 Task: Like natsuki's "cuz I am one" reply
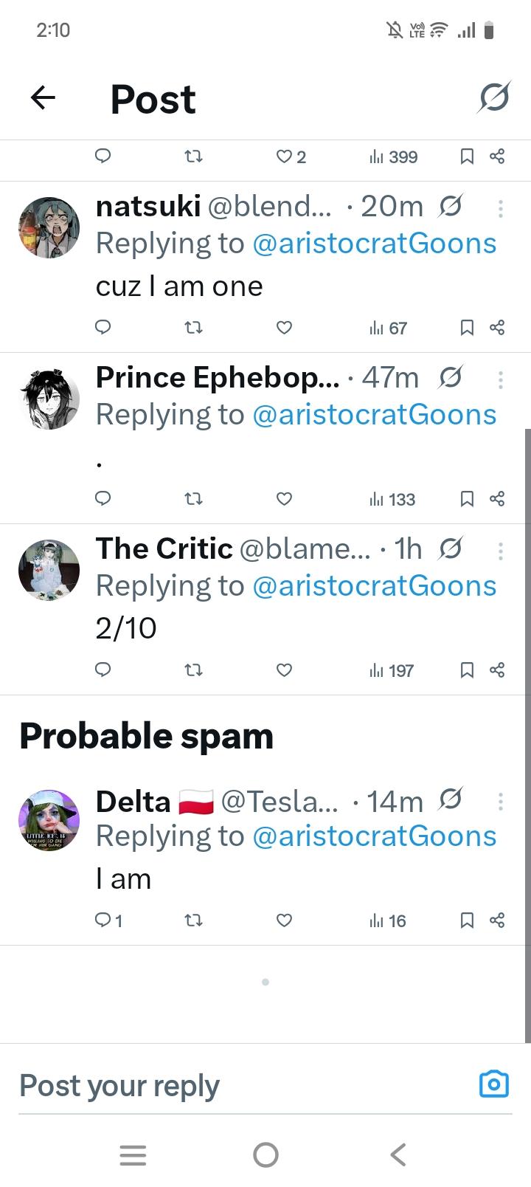pos(285,327)
